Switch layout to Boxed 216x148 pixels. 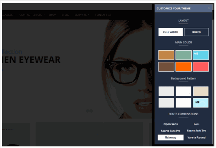click(x=196, y=32)
